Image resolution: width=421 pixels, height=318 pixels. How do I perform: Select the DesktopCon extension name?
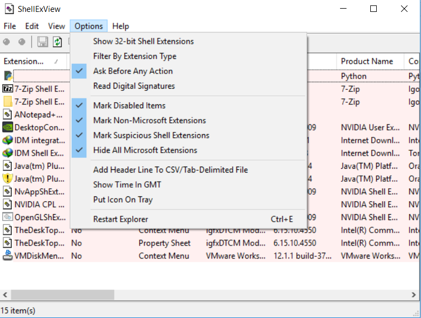39,127
